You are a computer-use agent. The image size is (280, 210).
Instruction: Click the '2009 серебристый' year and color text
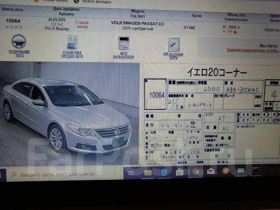[137, 28]
